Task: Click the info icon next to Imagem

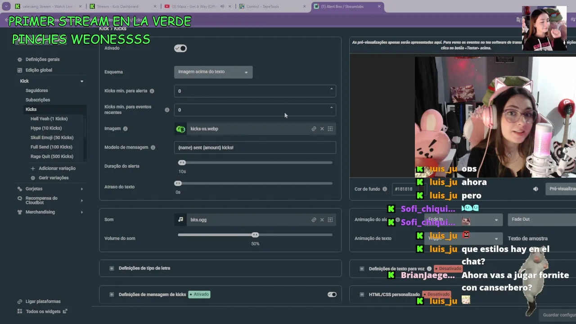Action: pyautogui.click(x=125, y=129)
